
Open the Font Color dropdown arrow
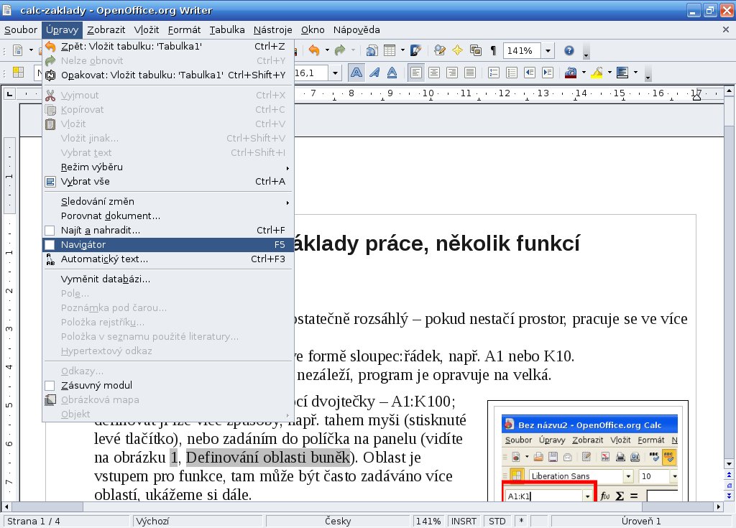pyautogui.click(x=584, y=73)
